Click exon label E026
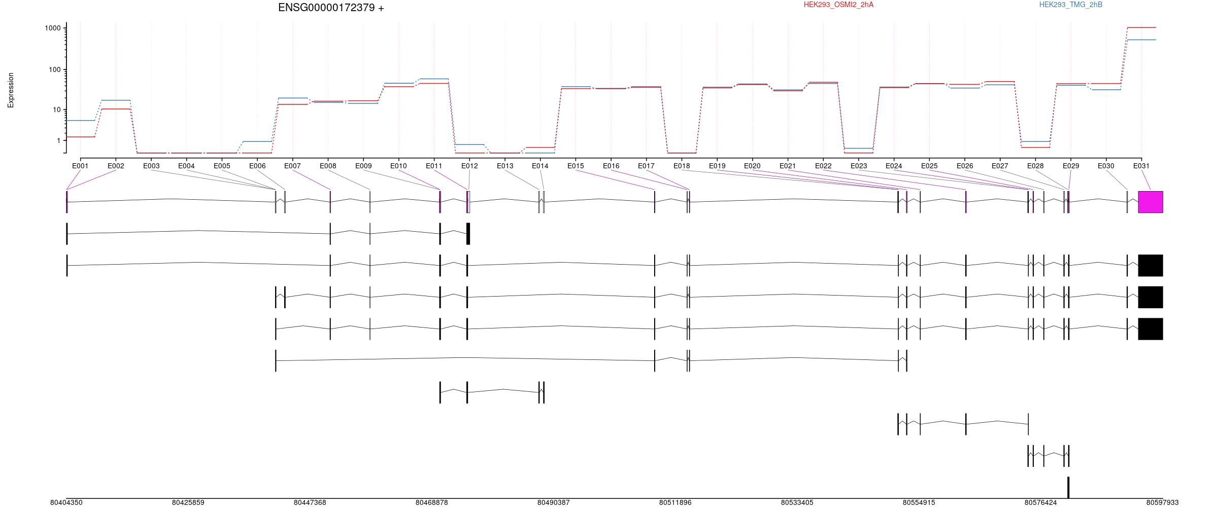Screen dimensions: 1218x512 click(x=965, y=166)
